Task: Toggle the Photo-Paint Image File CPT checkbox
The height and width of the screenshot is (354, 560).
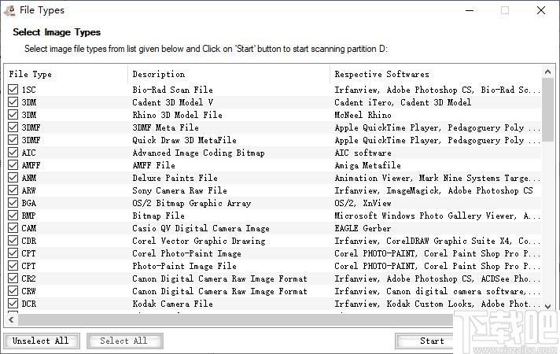Action: click(13, 266)
